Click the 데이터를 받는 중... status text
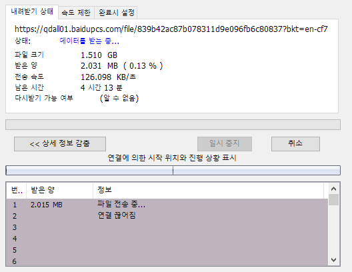The image size is (352, 272). (89, 41)
